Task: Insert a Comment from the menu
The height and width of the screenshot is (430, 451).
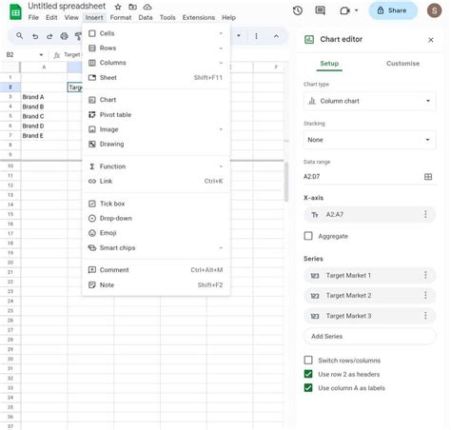Action: [x=156, y=270]
